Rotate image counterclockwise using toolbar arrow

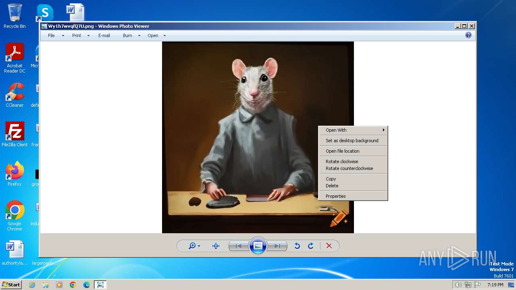(297, 246)
